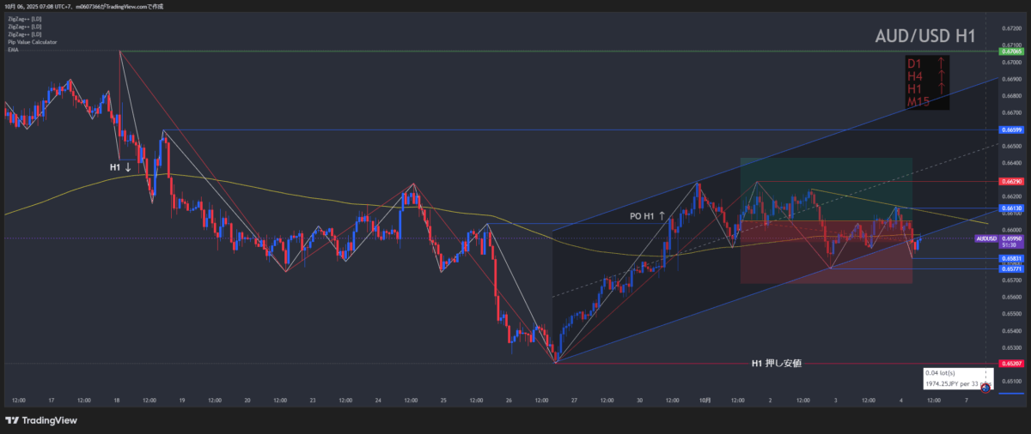
Task: Click the blue 0.66599 price label
Action: coord(1010,130)
